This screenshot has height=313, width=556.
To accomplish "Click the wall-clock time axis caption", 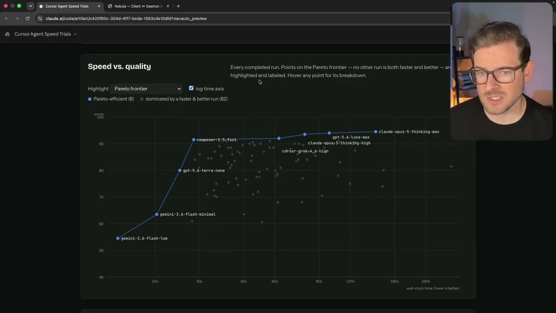I will [x=433, y=288].
